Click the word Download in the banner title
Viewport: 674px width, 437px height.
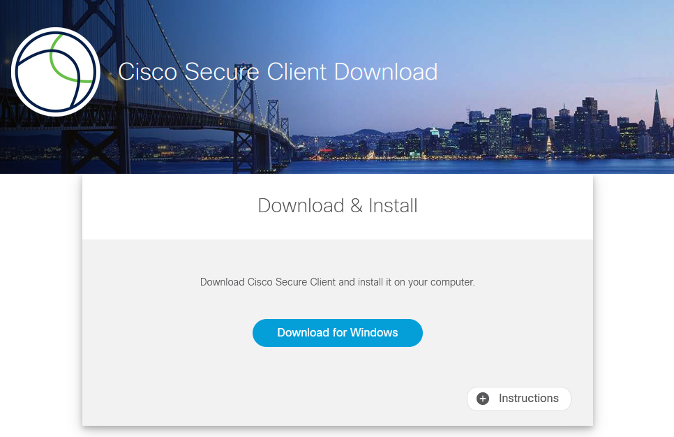[x=386, y=72]
